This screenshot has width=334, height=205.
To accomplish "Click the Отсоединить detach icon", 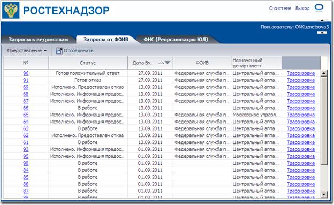I will click(59, 51).
